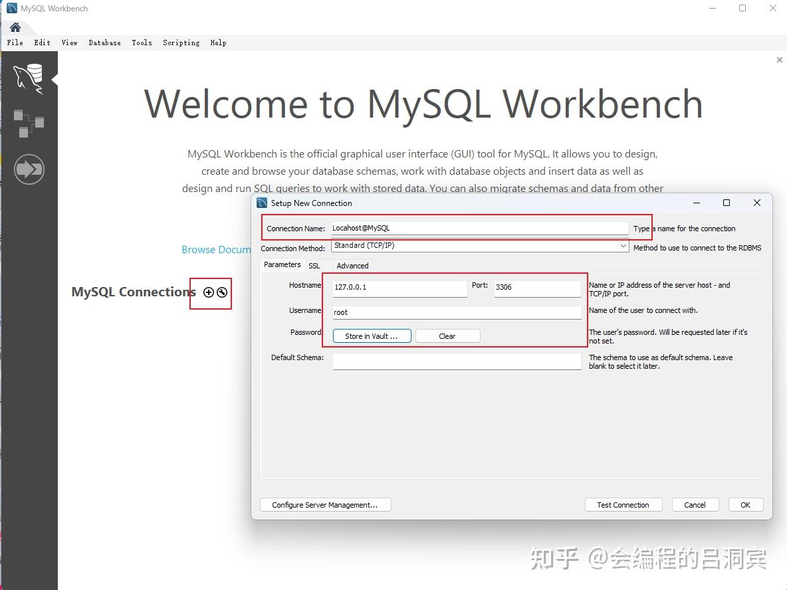
Task: Open the File menu
Action: pos(15,43)
